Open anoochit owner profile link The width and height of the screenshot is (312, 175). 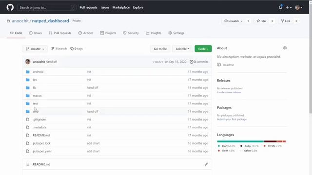point(20,21)
